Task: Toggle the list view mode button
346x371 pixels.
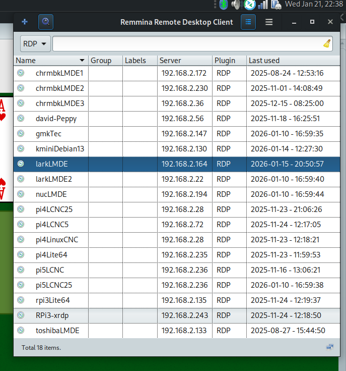Action: [248, 22]
